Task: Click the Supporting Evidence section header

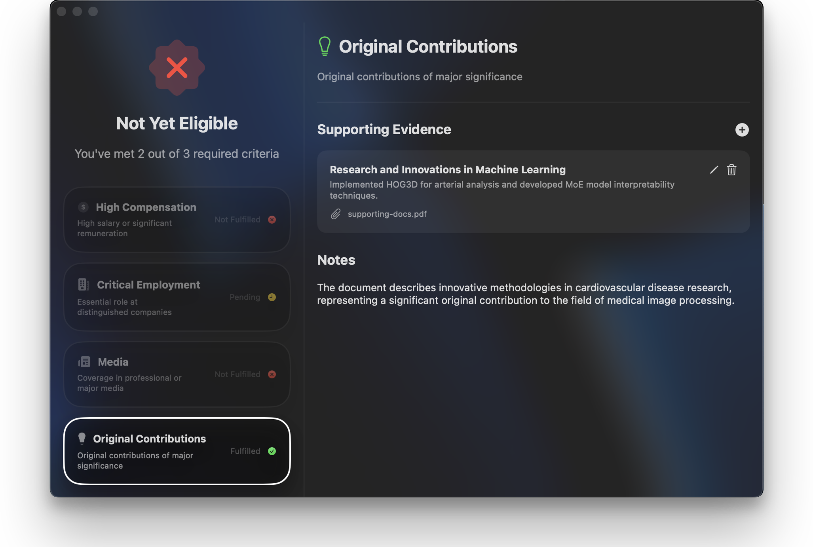Action: coord(384,129)
